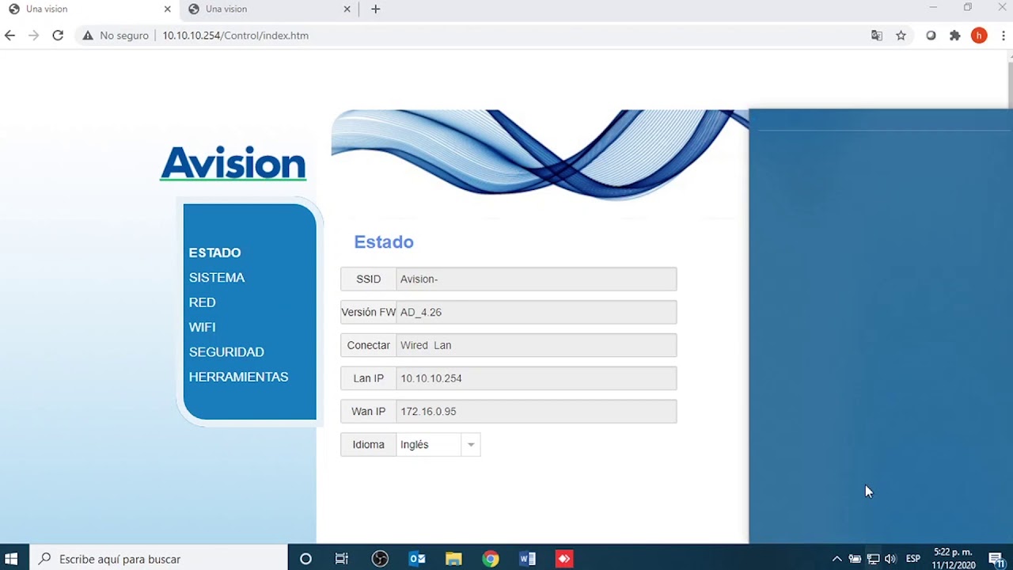Click the 'SSID' label
Image resolution: width=1013 pixels, height=570 pixels.
point(368,279)
